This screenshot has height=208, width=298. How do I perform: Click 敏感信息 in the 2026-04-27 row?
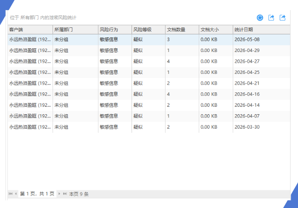click(109, 61)
